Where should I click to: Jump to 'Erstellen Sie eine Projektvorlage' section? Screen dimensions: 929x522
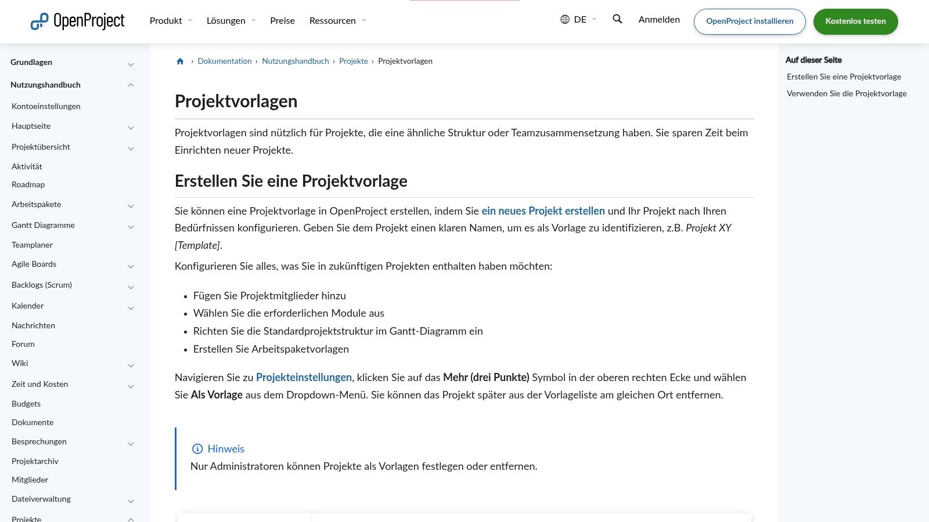[x=844, y=77]
